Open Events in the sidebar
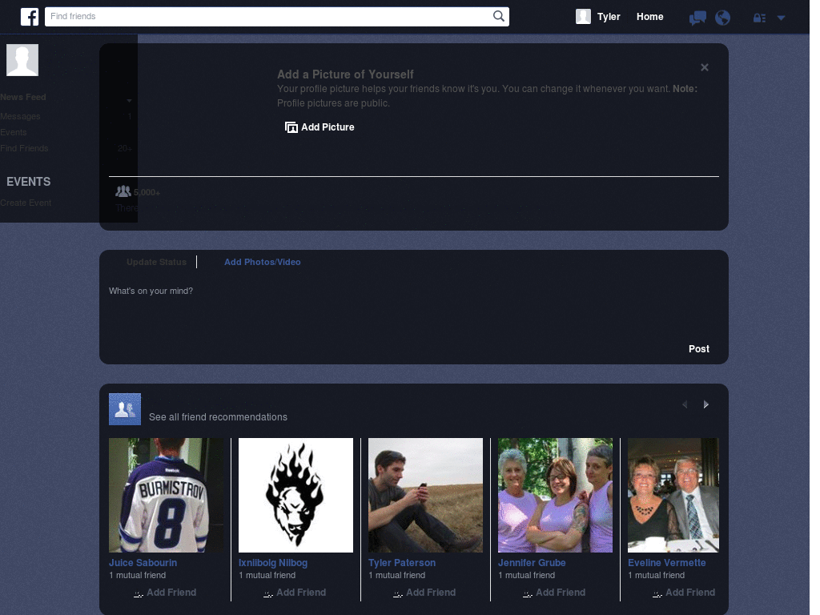Screen dimensions: 820x615 coord(14,132)
